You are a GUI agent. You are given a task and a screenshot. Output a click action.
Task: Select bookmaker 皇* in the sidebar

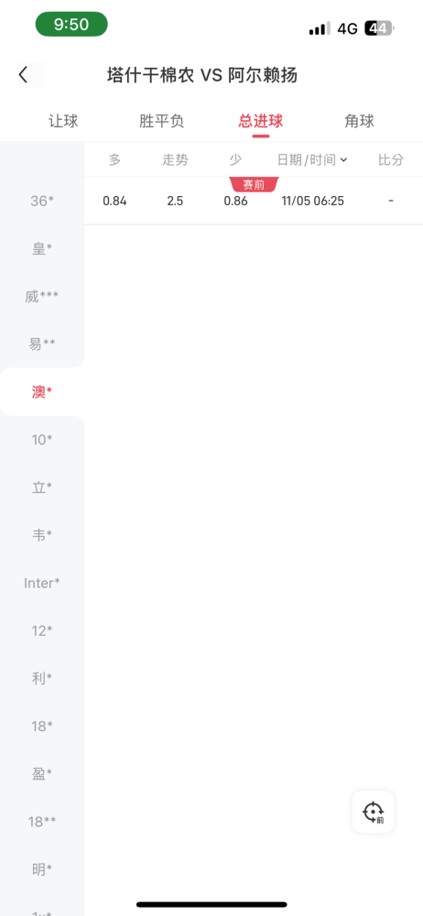[x=42, y=249]
